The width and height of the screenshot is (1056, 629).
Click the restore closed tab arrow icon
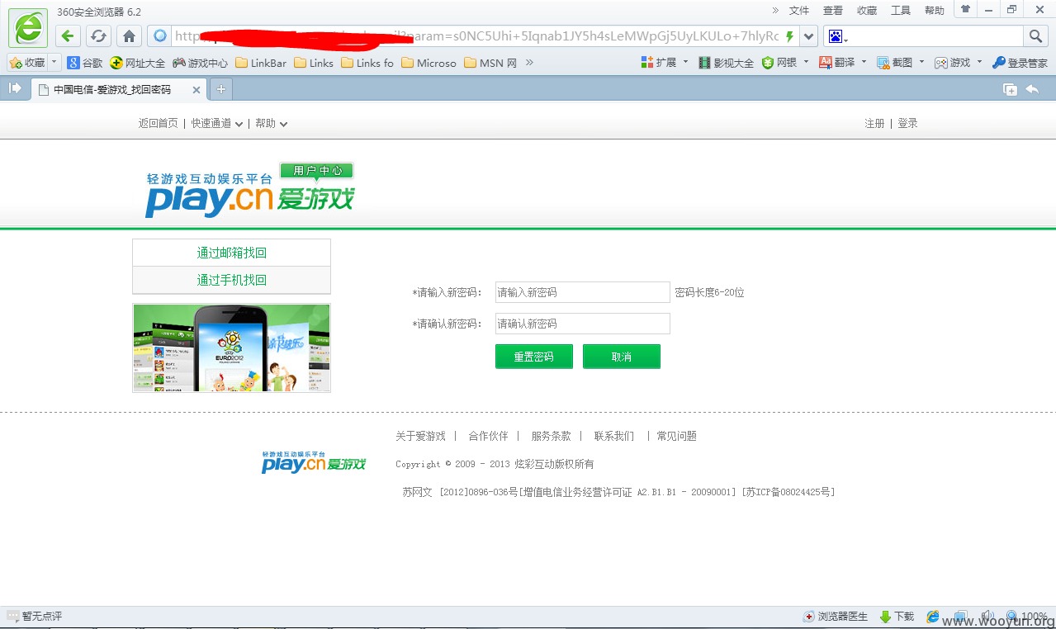(x=1032, y=90)
